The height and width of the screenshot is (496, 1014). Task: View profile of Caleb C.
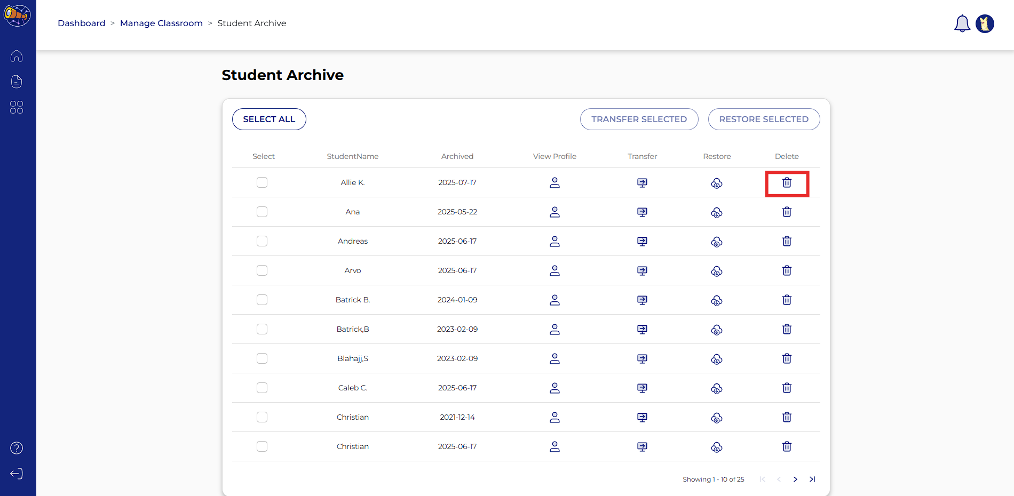click(x=555, y=388)
